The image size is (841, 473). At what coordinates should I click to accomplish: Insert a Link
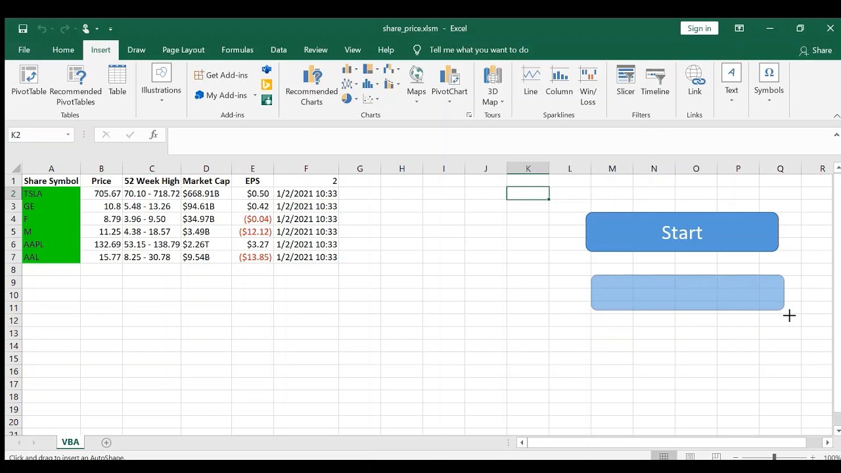(694, 81)
